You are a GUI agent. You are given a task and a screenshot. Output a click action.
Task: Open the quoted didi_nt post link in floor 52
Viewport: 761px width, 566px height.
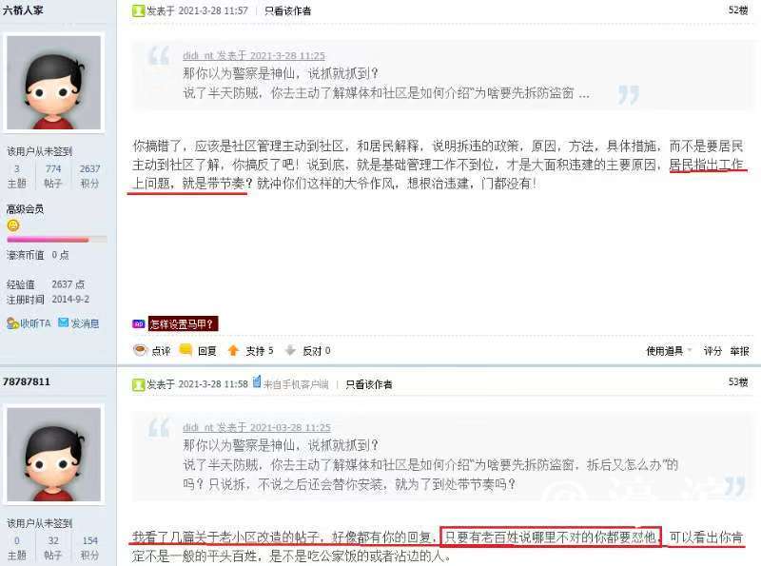pyautogui.click(x=254, y=55)
